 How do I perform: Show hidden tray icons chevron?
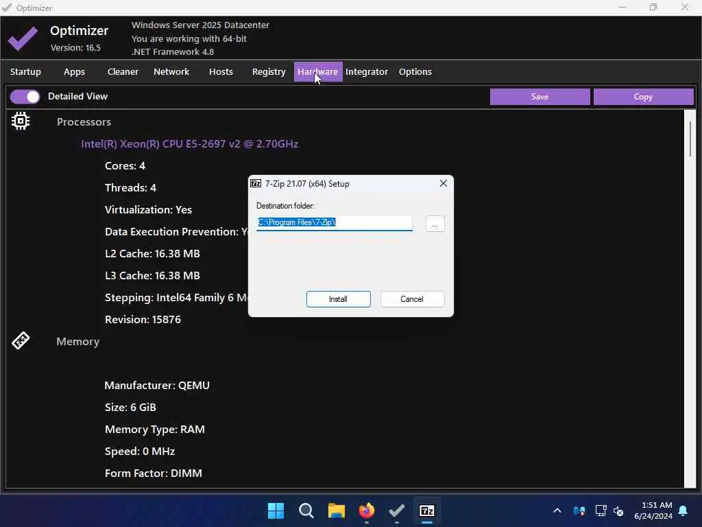pyautogui.click(x=557, y=511)
